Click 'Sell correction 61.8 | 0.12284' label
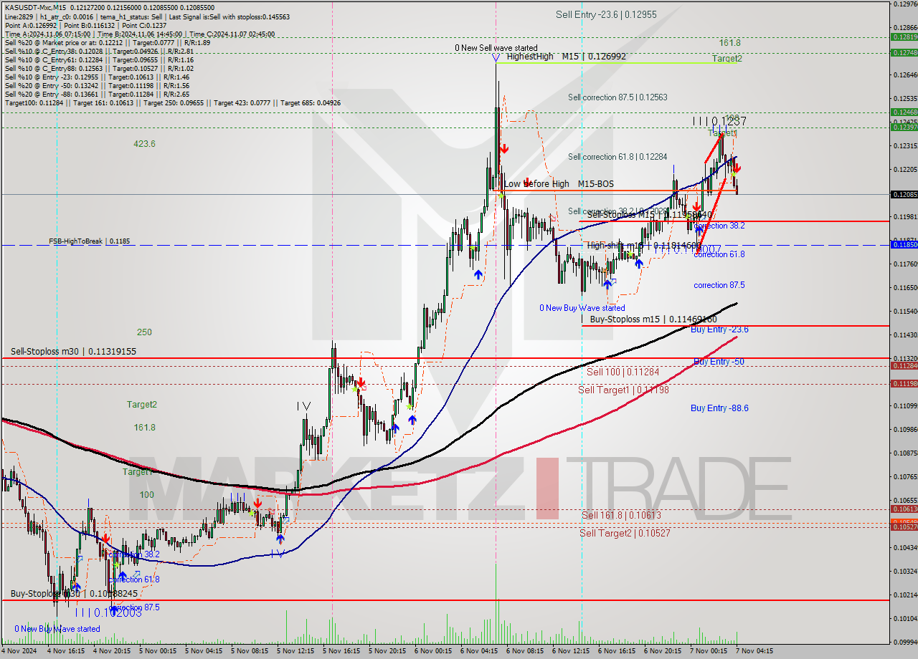The image size is (918, 659). pyautogui.click(x=617, y=157)
